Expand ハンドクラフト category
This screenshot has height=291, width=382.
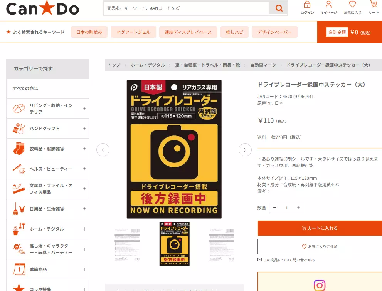click(84, 129)
